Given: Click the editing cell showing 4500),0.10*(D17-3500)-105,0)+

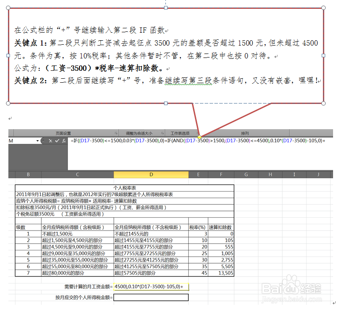Looking at the screenshot, I should coord(151,287).
